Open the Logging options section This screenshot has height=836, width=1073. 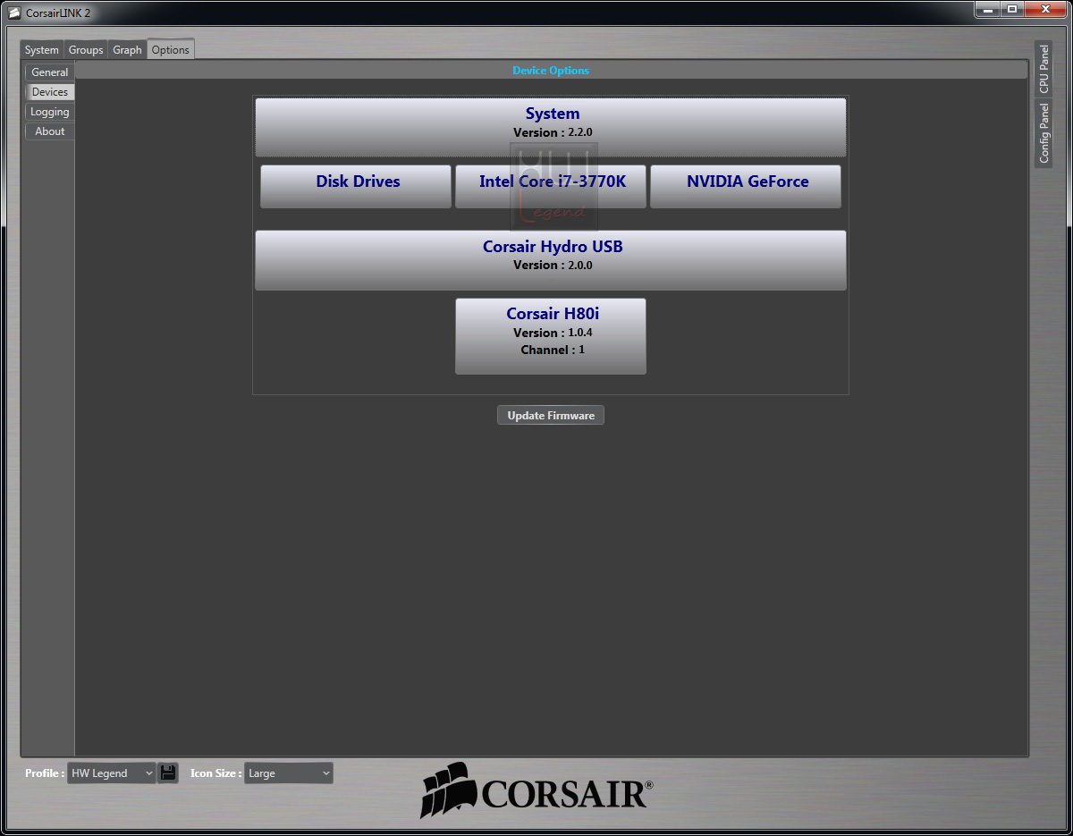click(50, 112)
